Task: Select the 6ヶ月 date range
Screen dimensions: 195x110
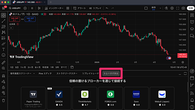Action: coord(38,67)
